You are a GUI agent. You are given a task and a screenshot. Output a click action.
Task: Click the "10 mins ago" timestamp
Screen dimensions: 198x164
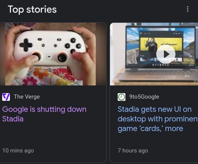(x=18, y=151)
